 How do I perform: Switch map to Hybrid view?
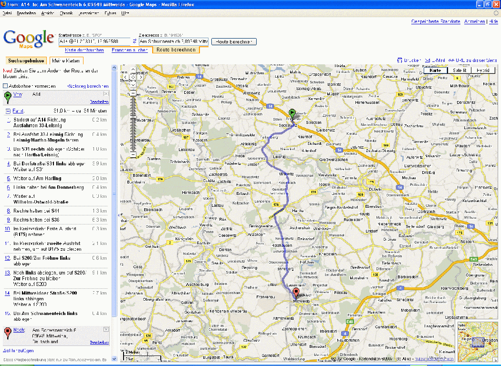pos(483,70)
